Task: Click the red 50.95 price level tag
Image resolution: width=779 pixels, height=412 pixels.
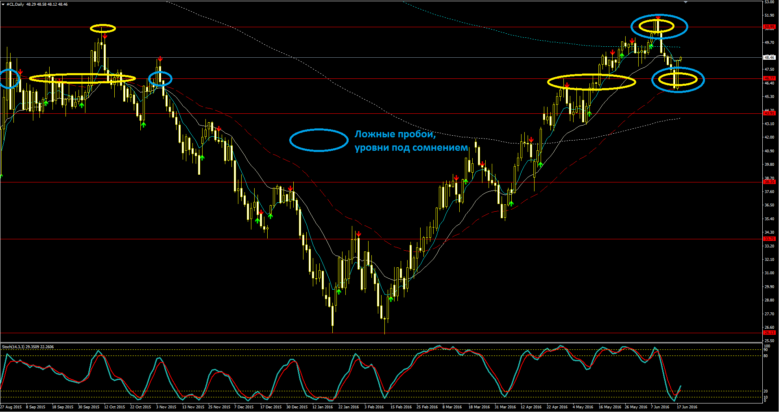Action: (769, 27)
